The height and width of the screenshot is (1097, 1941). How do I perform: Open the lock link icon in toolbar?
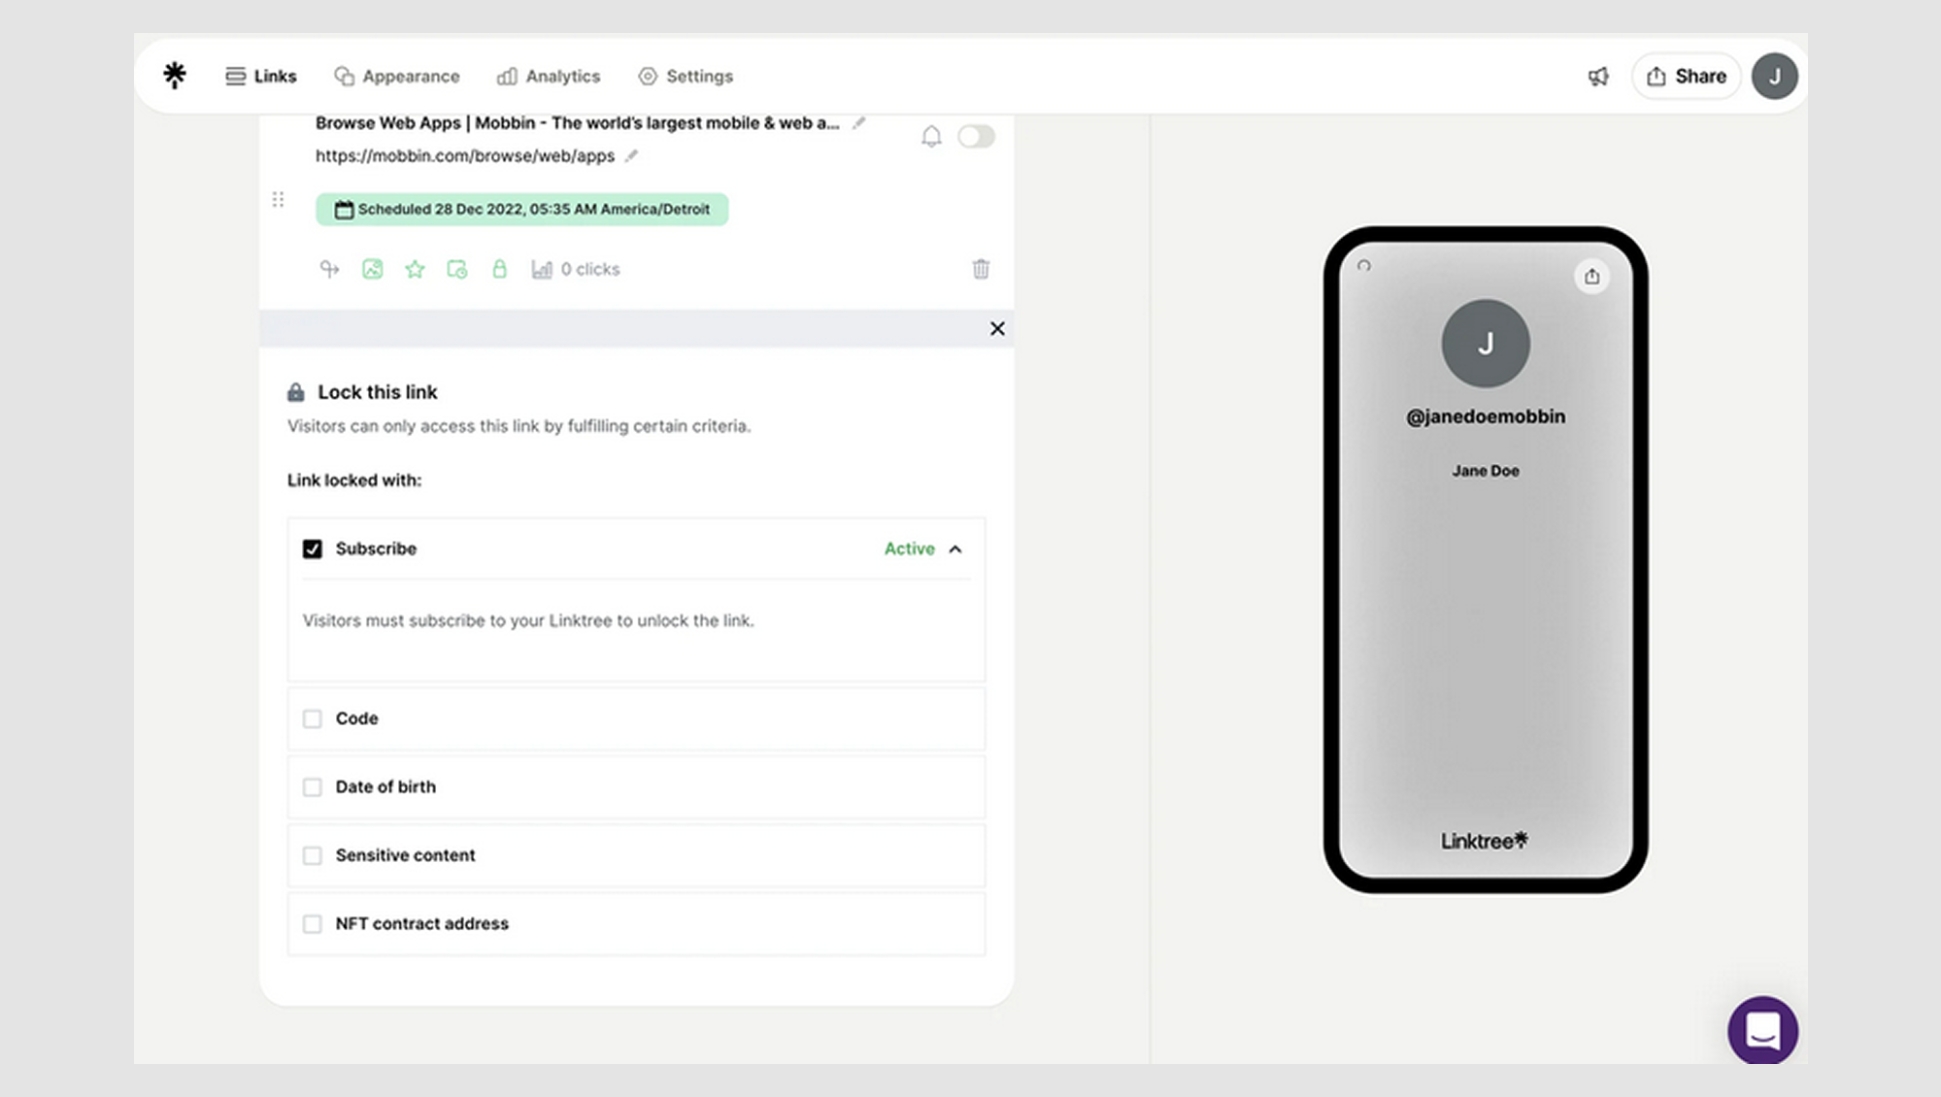click(499, 269)
